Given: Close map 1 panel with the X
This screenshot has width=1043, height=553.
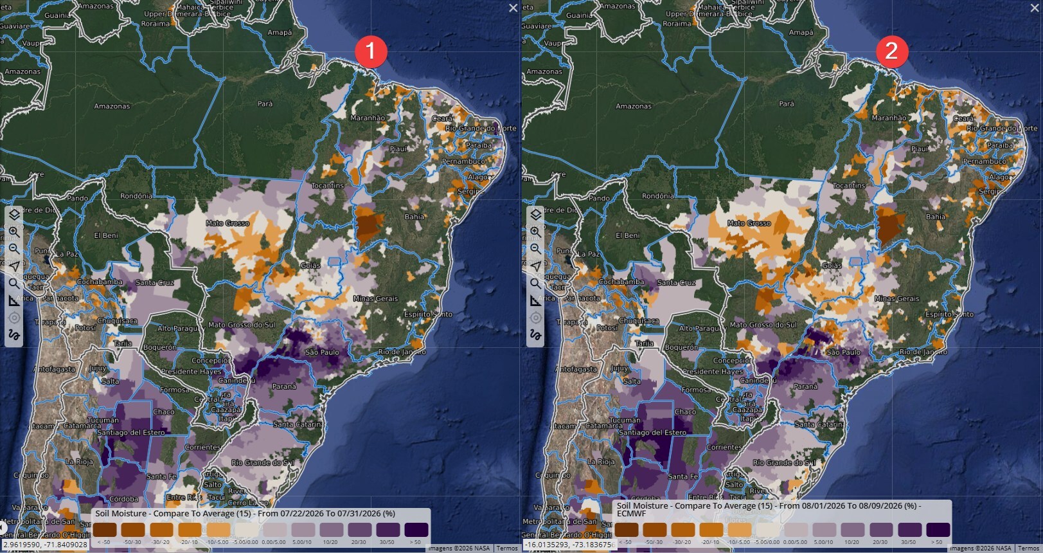Looking at the screenshot, I should click(x=513, y=8).
